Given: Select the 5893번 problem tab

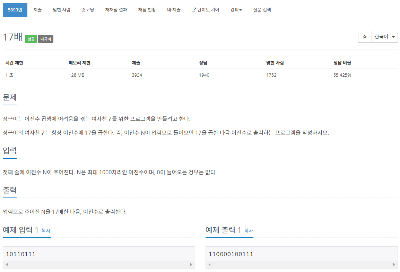Looking at the screenshot, I should point(15,10).
